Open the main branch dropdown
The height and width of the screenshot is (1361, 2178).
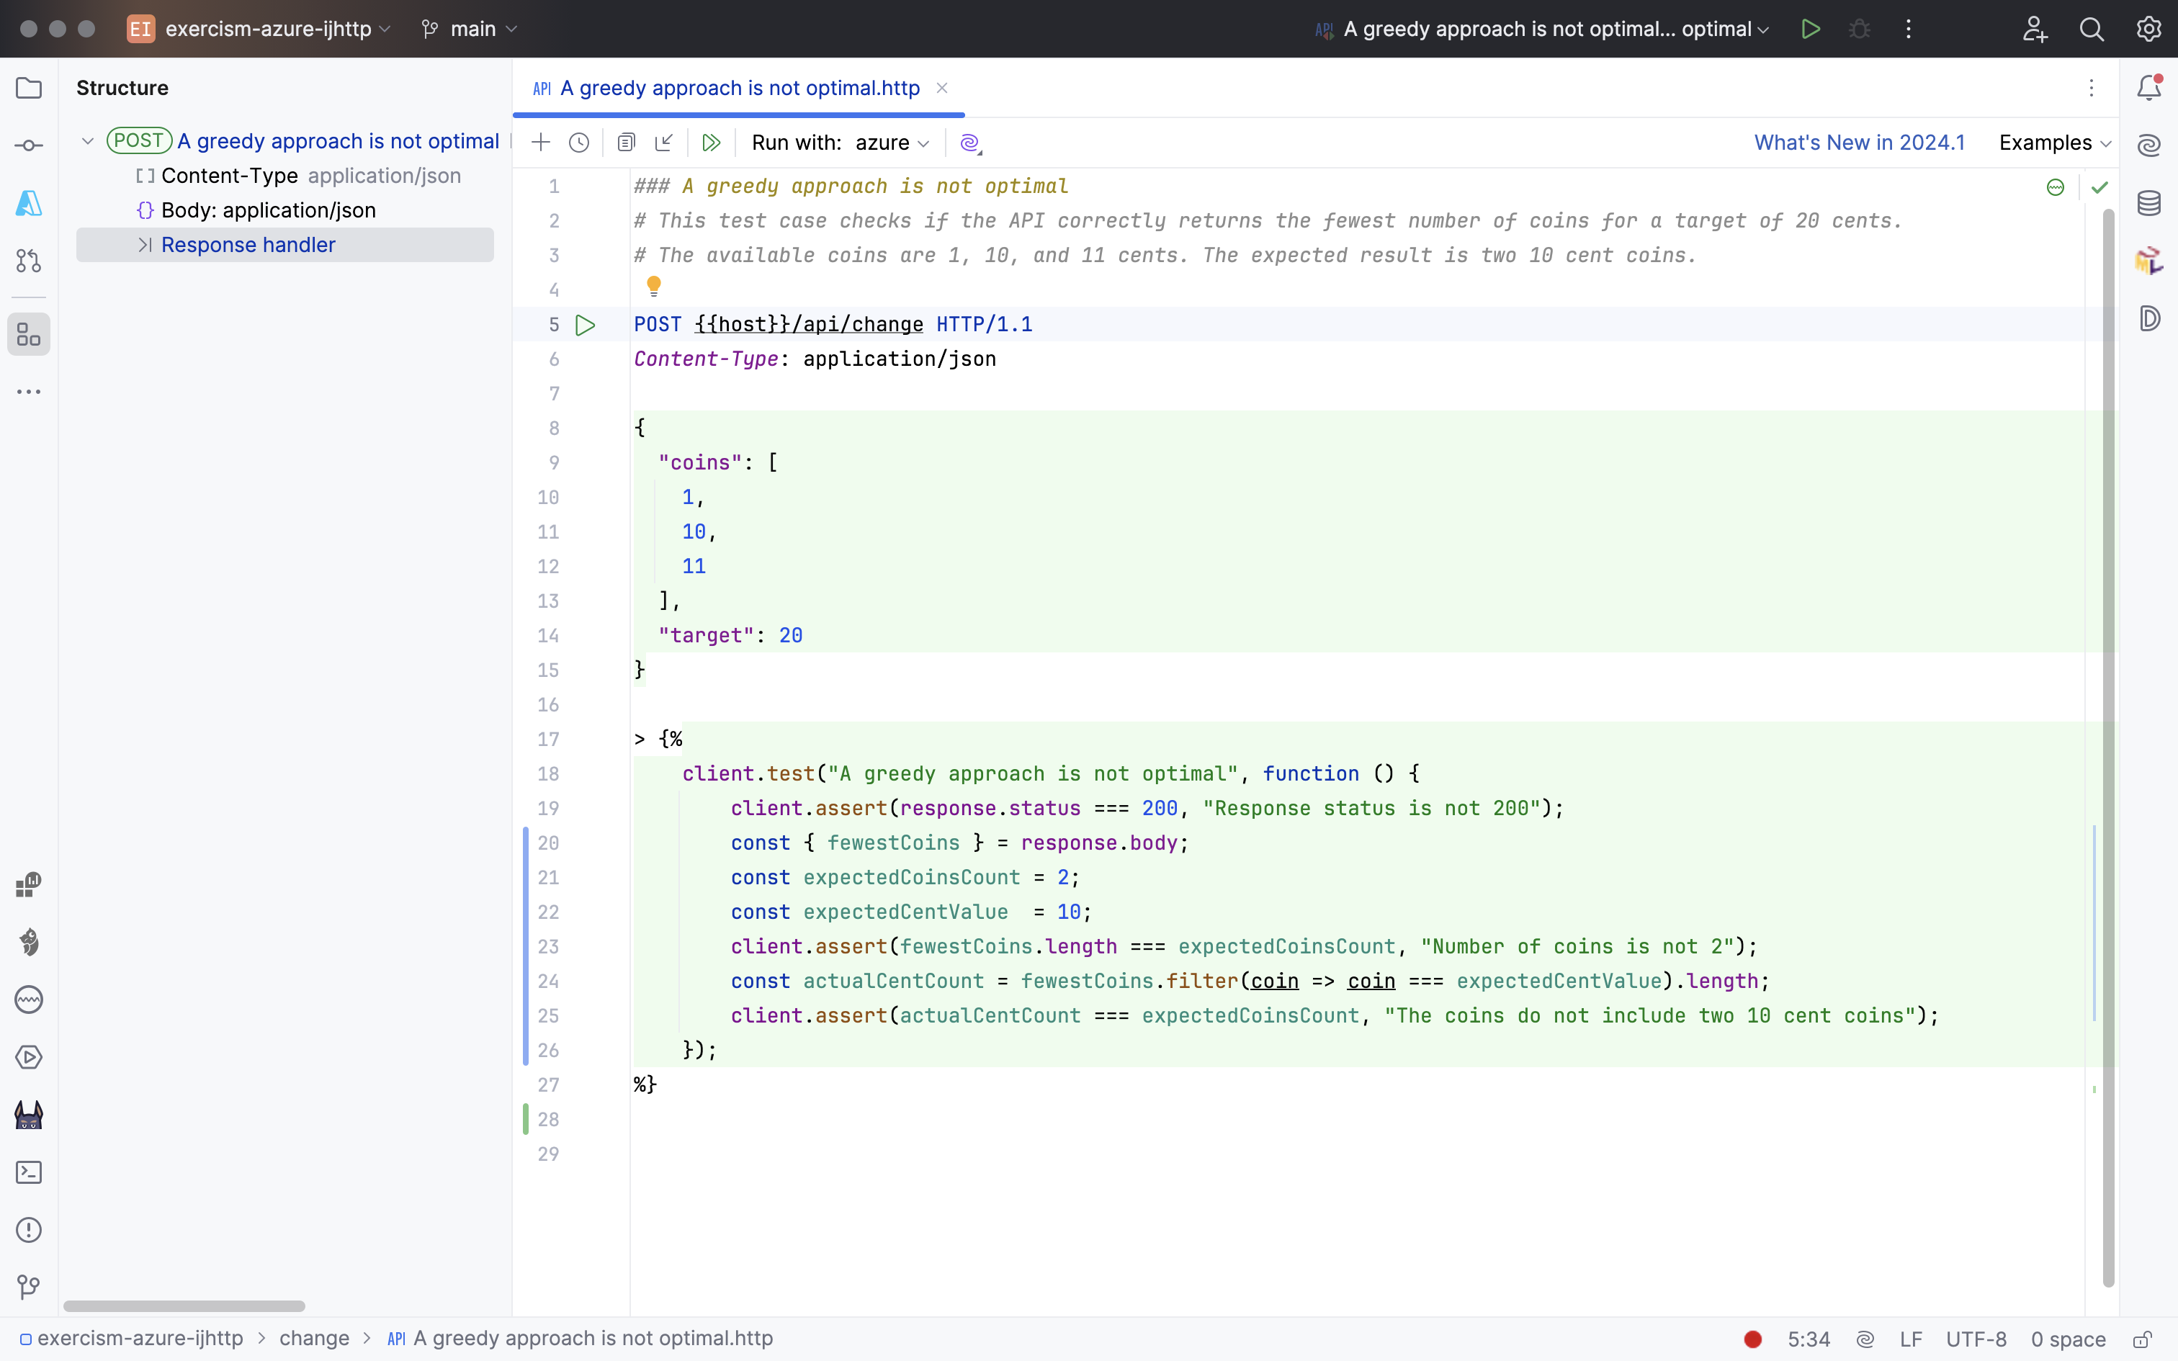[x=472, y=29]
